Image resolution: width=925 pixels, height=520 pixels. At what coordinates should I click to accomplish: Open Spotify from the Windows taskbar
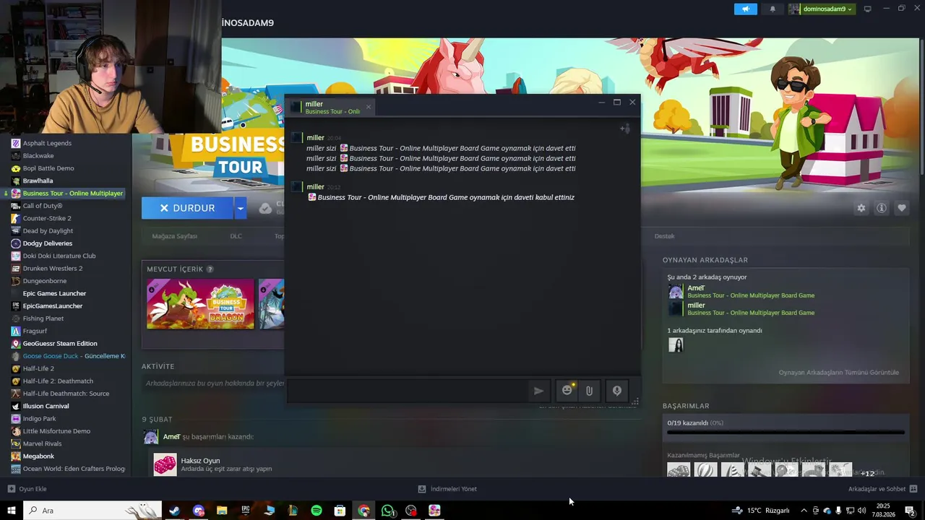317,511
